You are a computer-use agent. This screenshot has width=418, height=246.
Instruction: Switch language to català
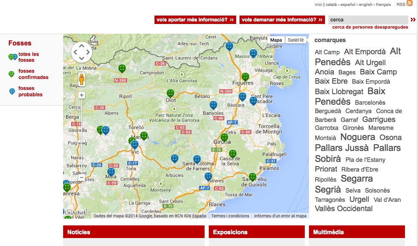pyautogui.click(x=331, y=5)
